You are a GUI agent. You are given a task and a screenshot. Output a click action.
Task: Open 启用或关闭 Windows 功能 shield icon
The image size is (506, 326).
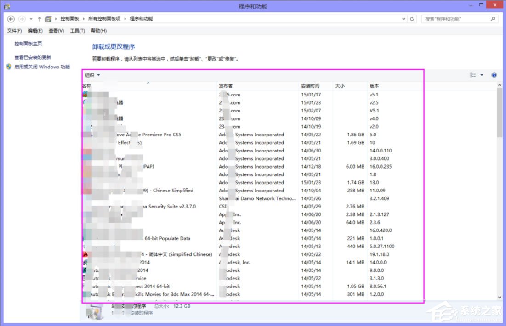(9, 67)
